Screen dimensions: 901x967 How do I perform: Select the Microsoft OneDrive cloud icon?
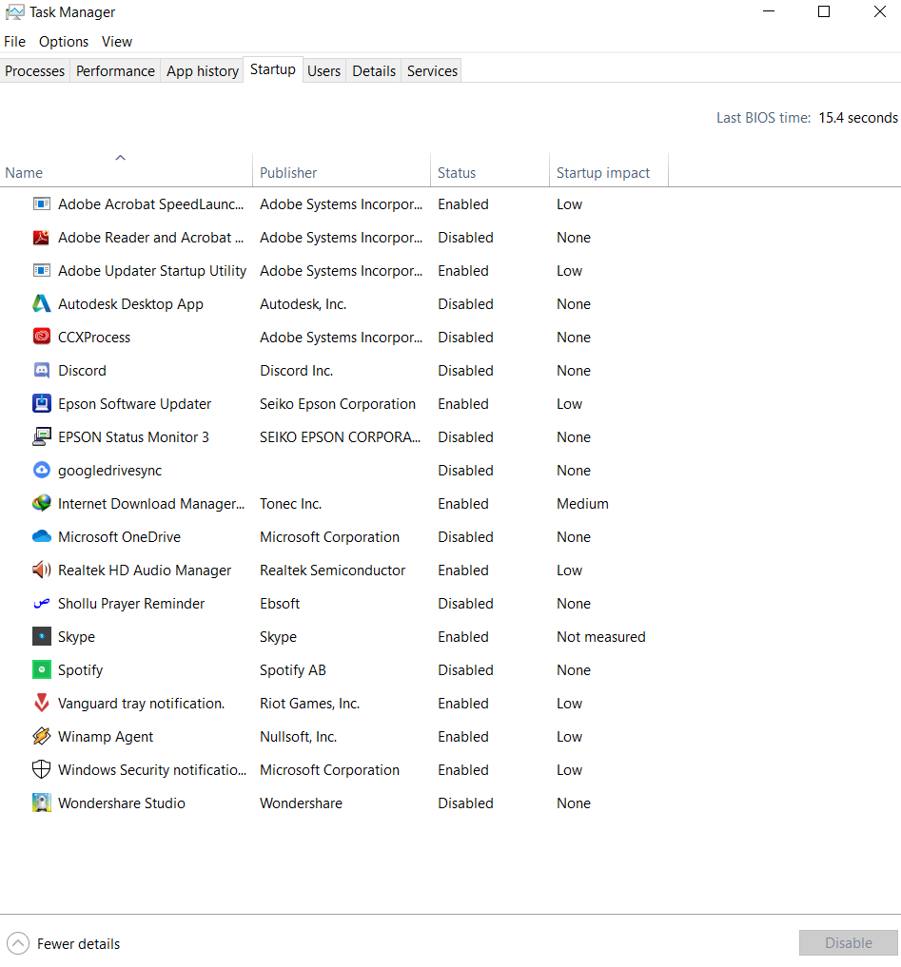click(x=41, y=537)
